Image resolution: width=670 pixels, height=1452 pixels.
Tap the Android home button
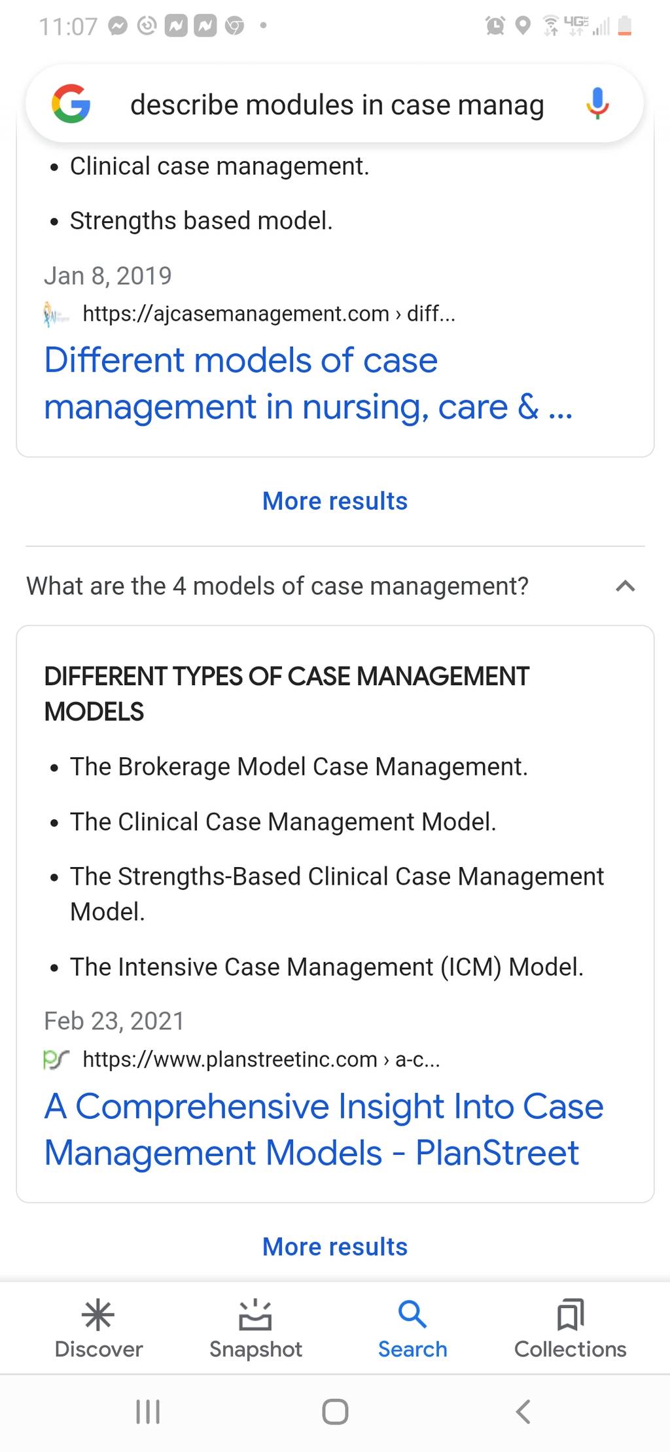click(335, 1411)
